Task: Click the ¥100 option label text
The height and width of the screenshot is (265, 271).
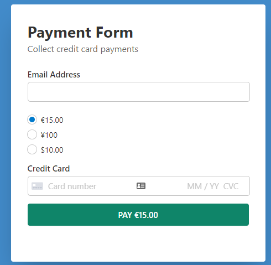Action: pos(49,135)
